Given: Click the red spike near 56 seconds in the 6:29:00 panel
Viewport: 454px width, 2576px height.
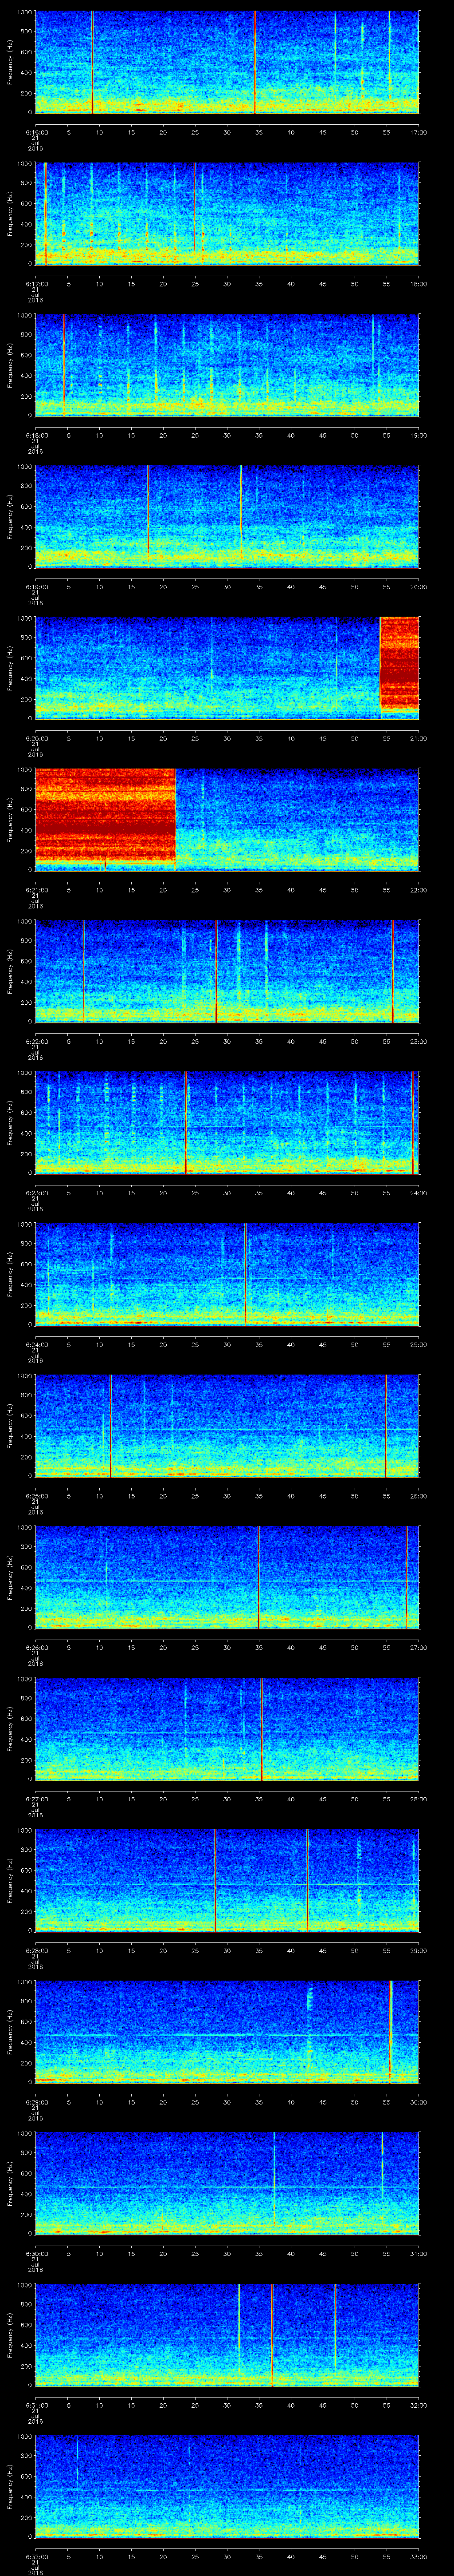Looking at the screenshot, I should (x=390, y=2033).
